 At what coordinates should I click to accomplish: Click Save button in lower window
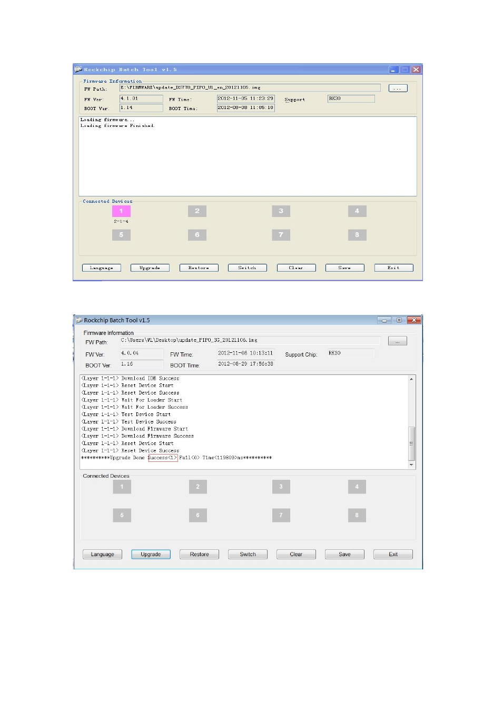pyautogui.click(x=344, y=555)
